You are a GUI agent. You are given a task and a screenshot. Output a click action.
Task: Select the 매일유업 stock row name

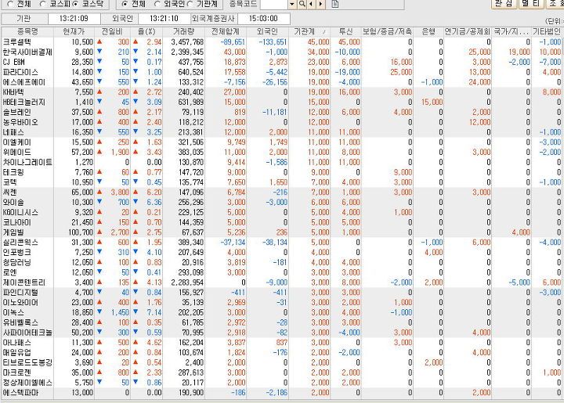point(17,353)
